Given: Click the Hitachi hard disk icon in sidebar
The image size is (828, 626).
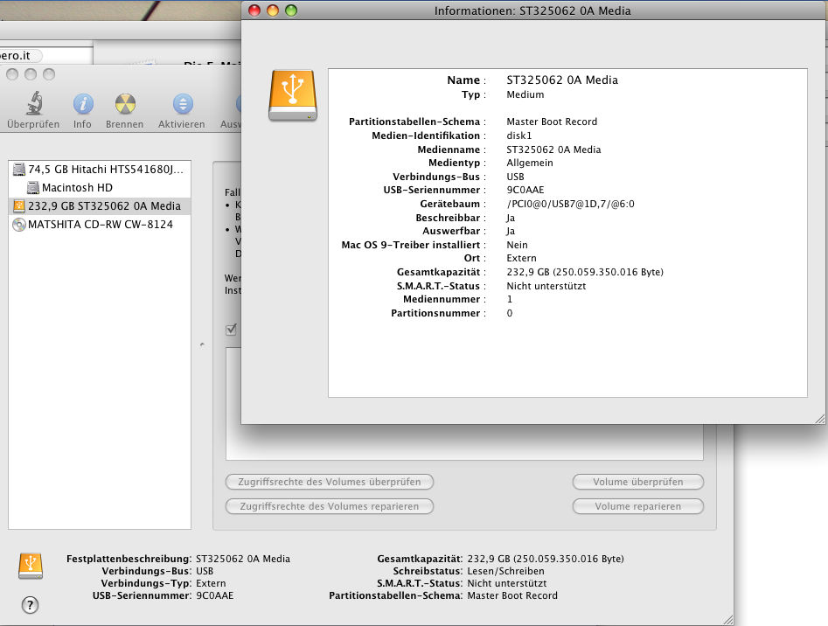Looking at the screenshot, I should [x=19, y=170].
